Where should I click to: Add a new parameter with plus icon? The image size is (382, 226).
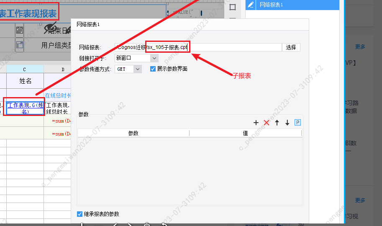coord(256,123)
